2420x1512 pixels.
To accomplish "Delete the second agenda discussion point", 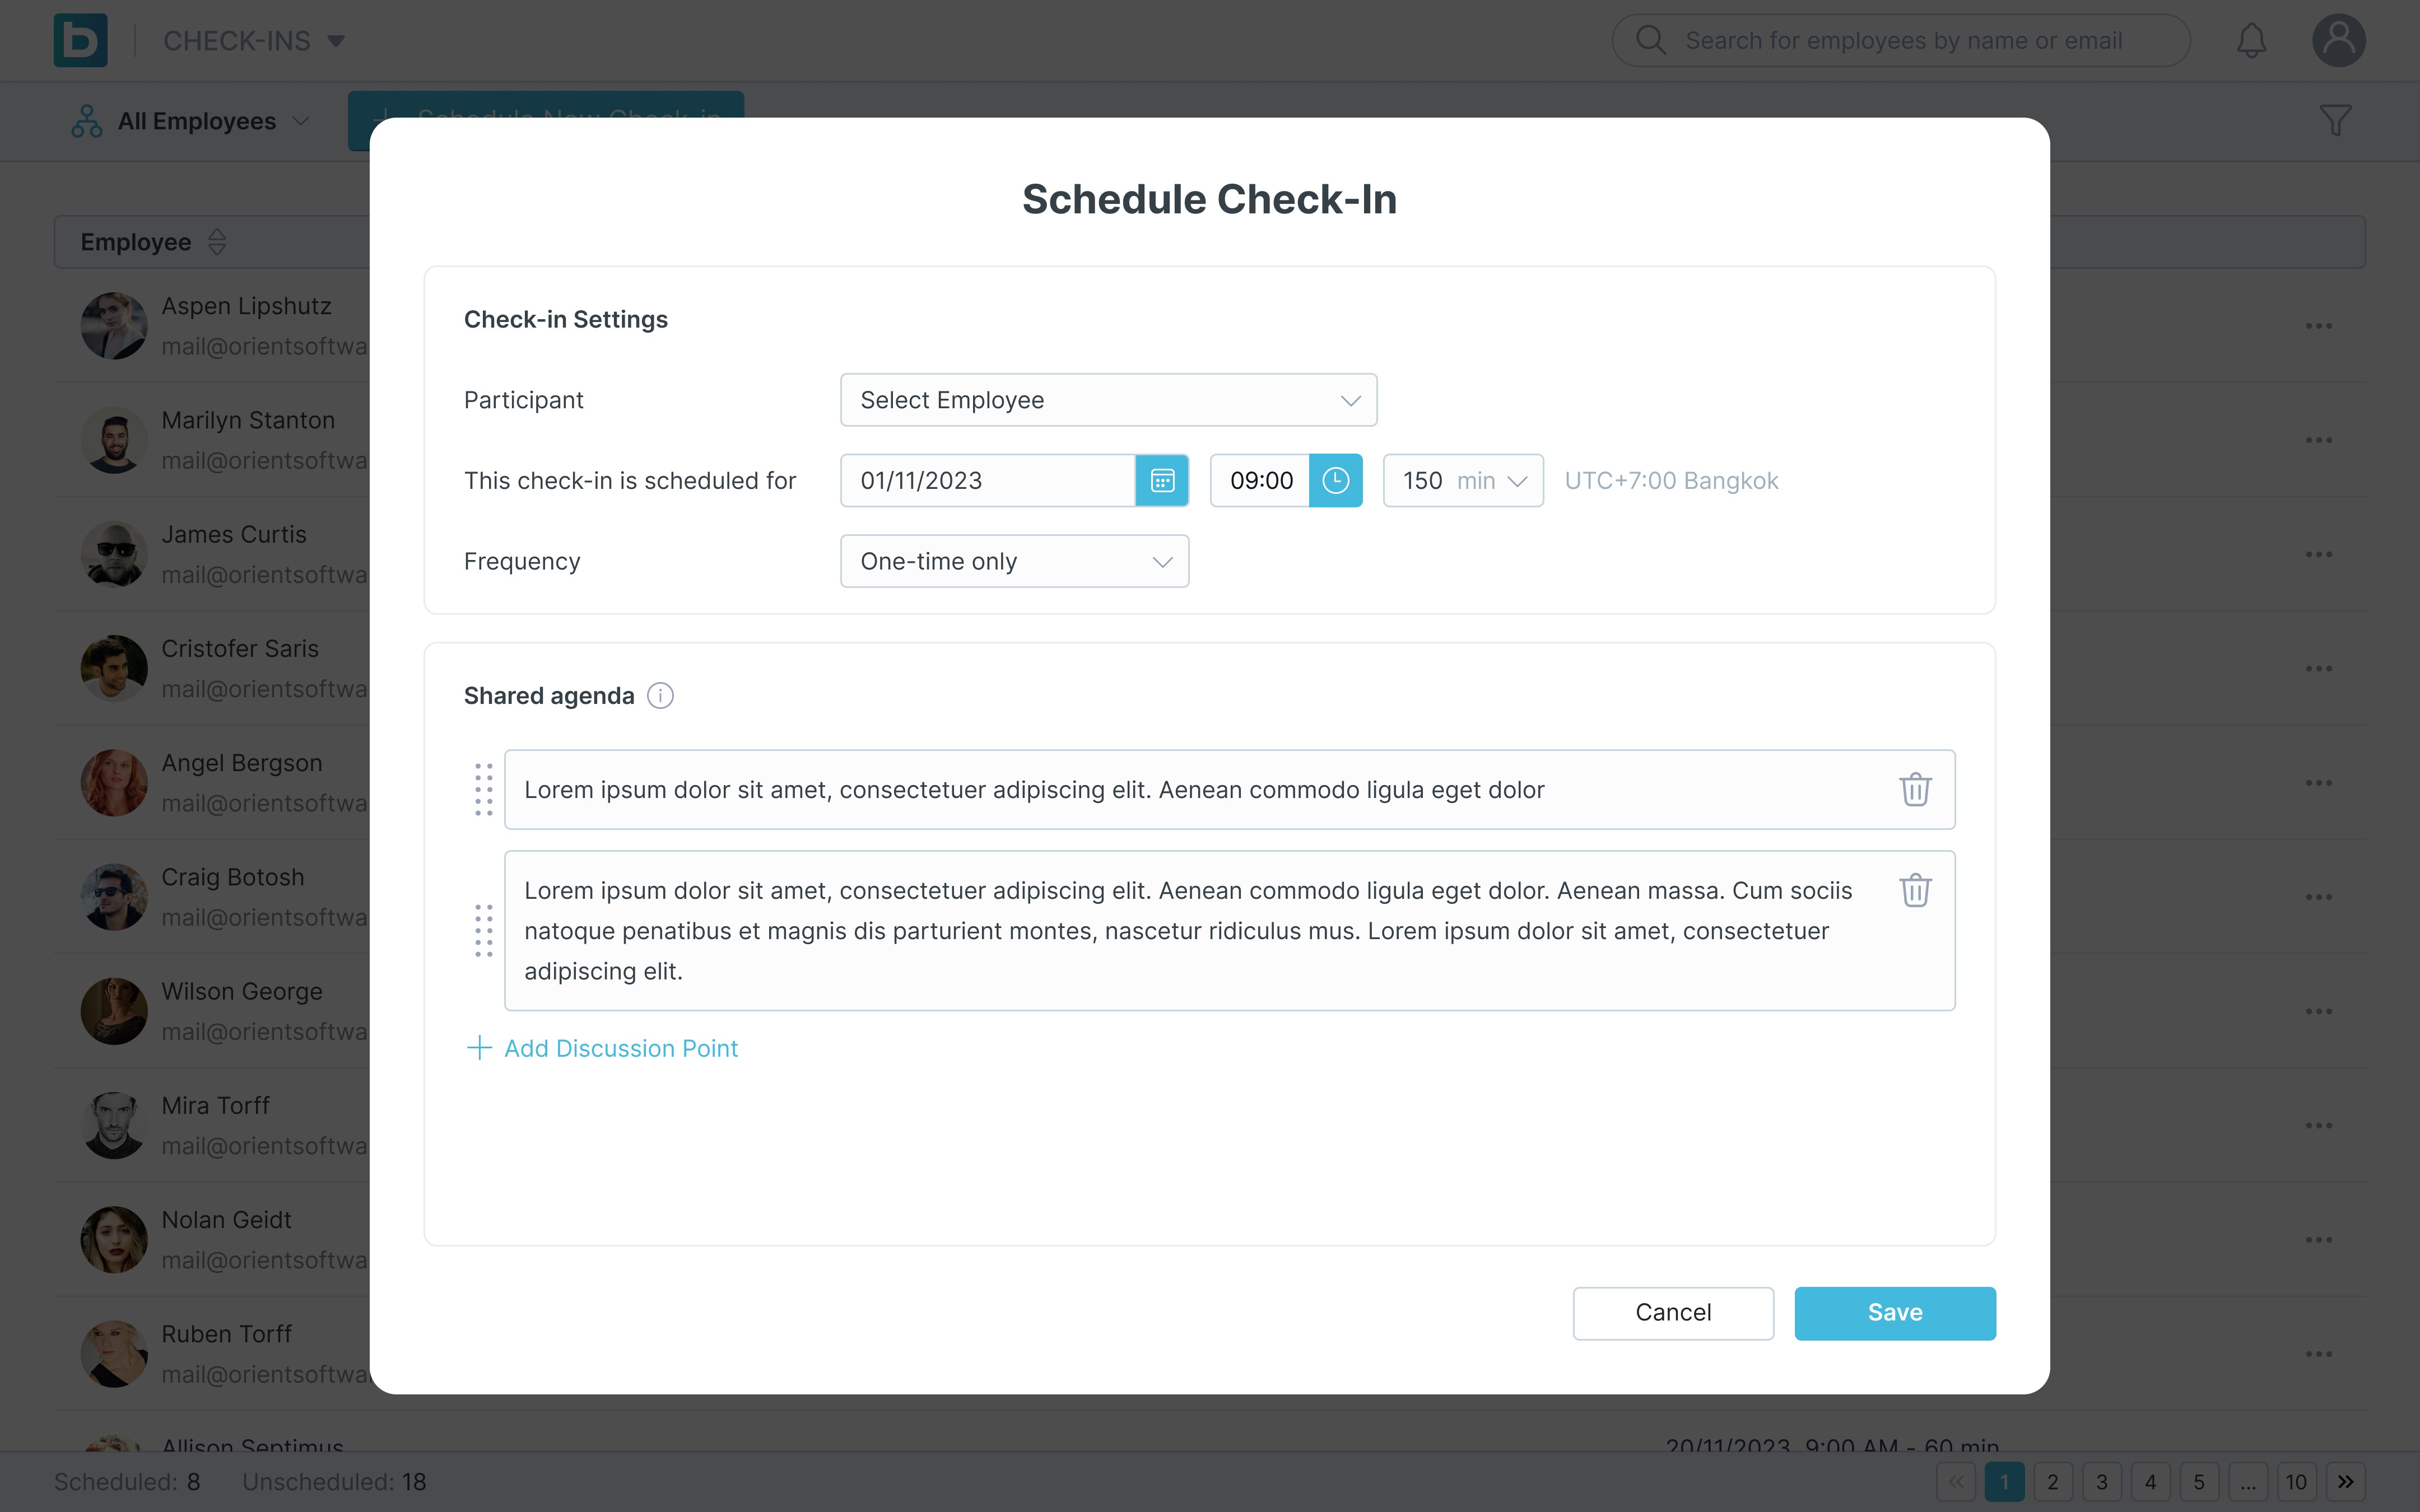I will [x=1915, y=890].
